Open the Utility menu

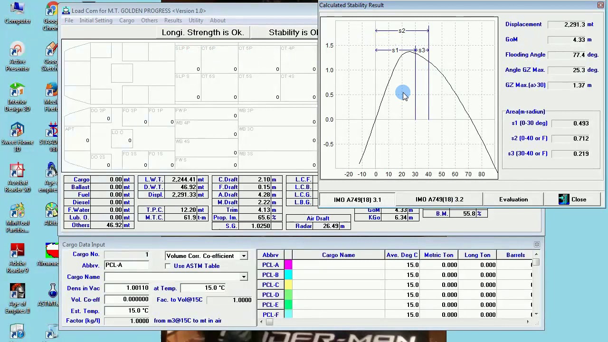click(x=196, y=20)
